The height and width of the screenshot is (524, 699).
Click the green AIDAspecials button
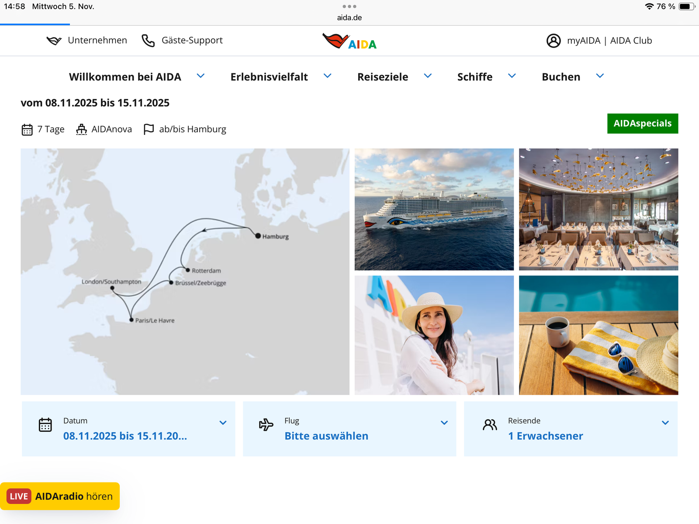tap(643, 124)
